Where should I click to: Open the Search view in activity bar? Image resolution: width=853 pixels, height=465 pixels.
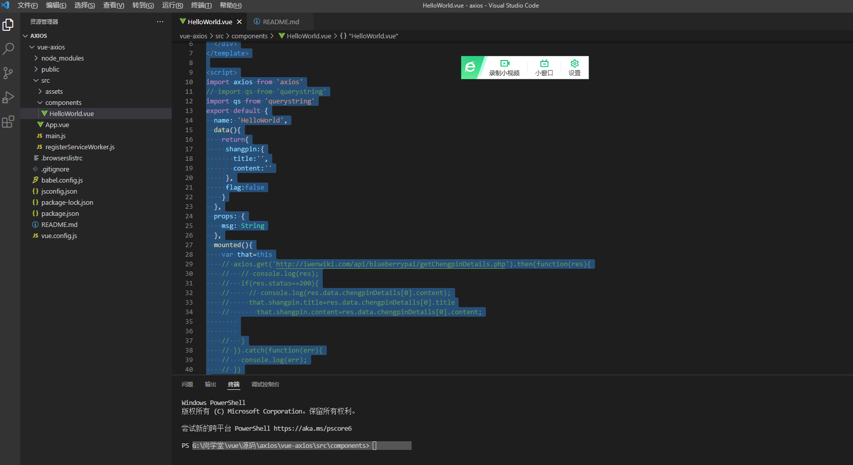pyautogui.click(x=8, y=48)
